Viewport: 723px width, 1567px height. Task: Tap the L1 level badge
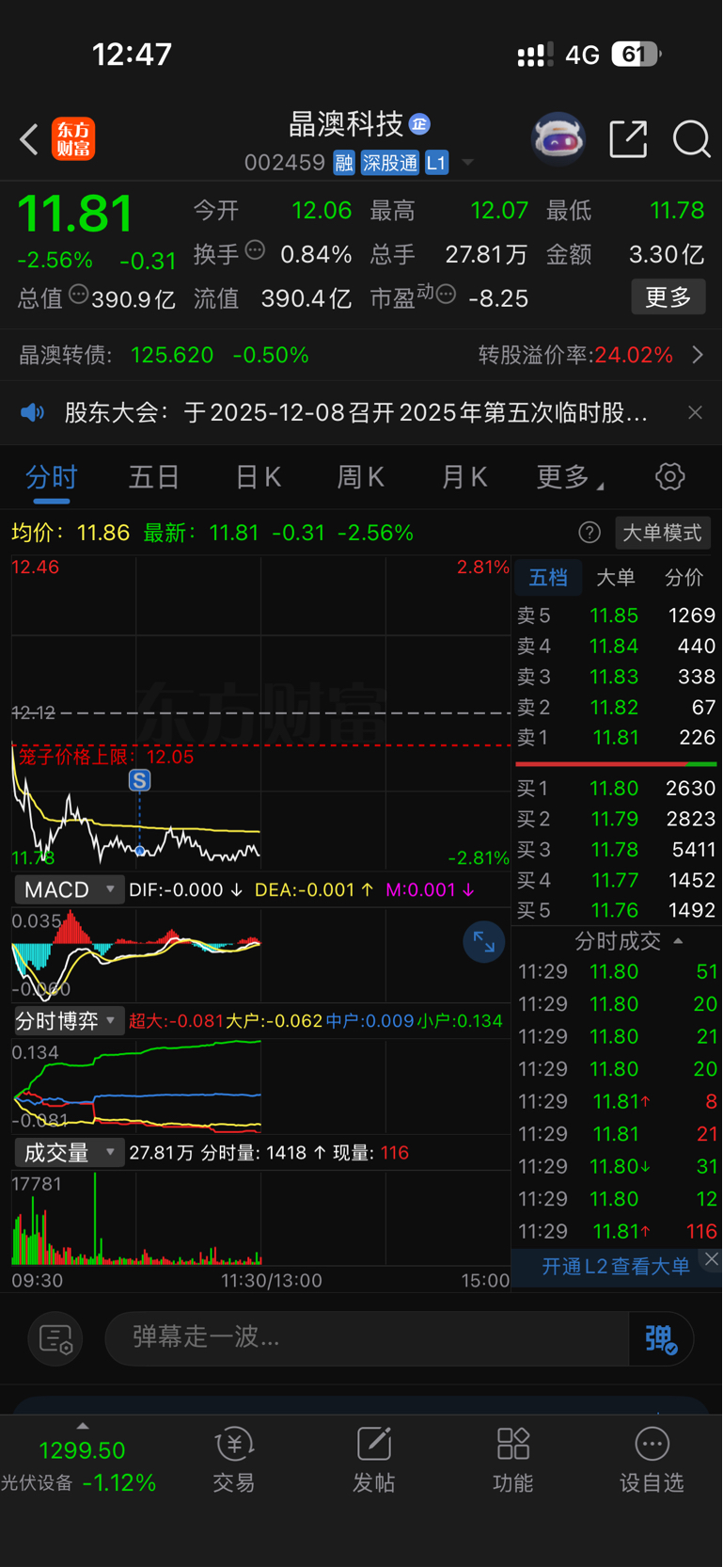point(436,163)
